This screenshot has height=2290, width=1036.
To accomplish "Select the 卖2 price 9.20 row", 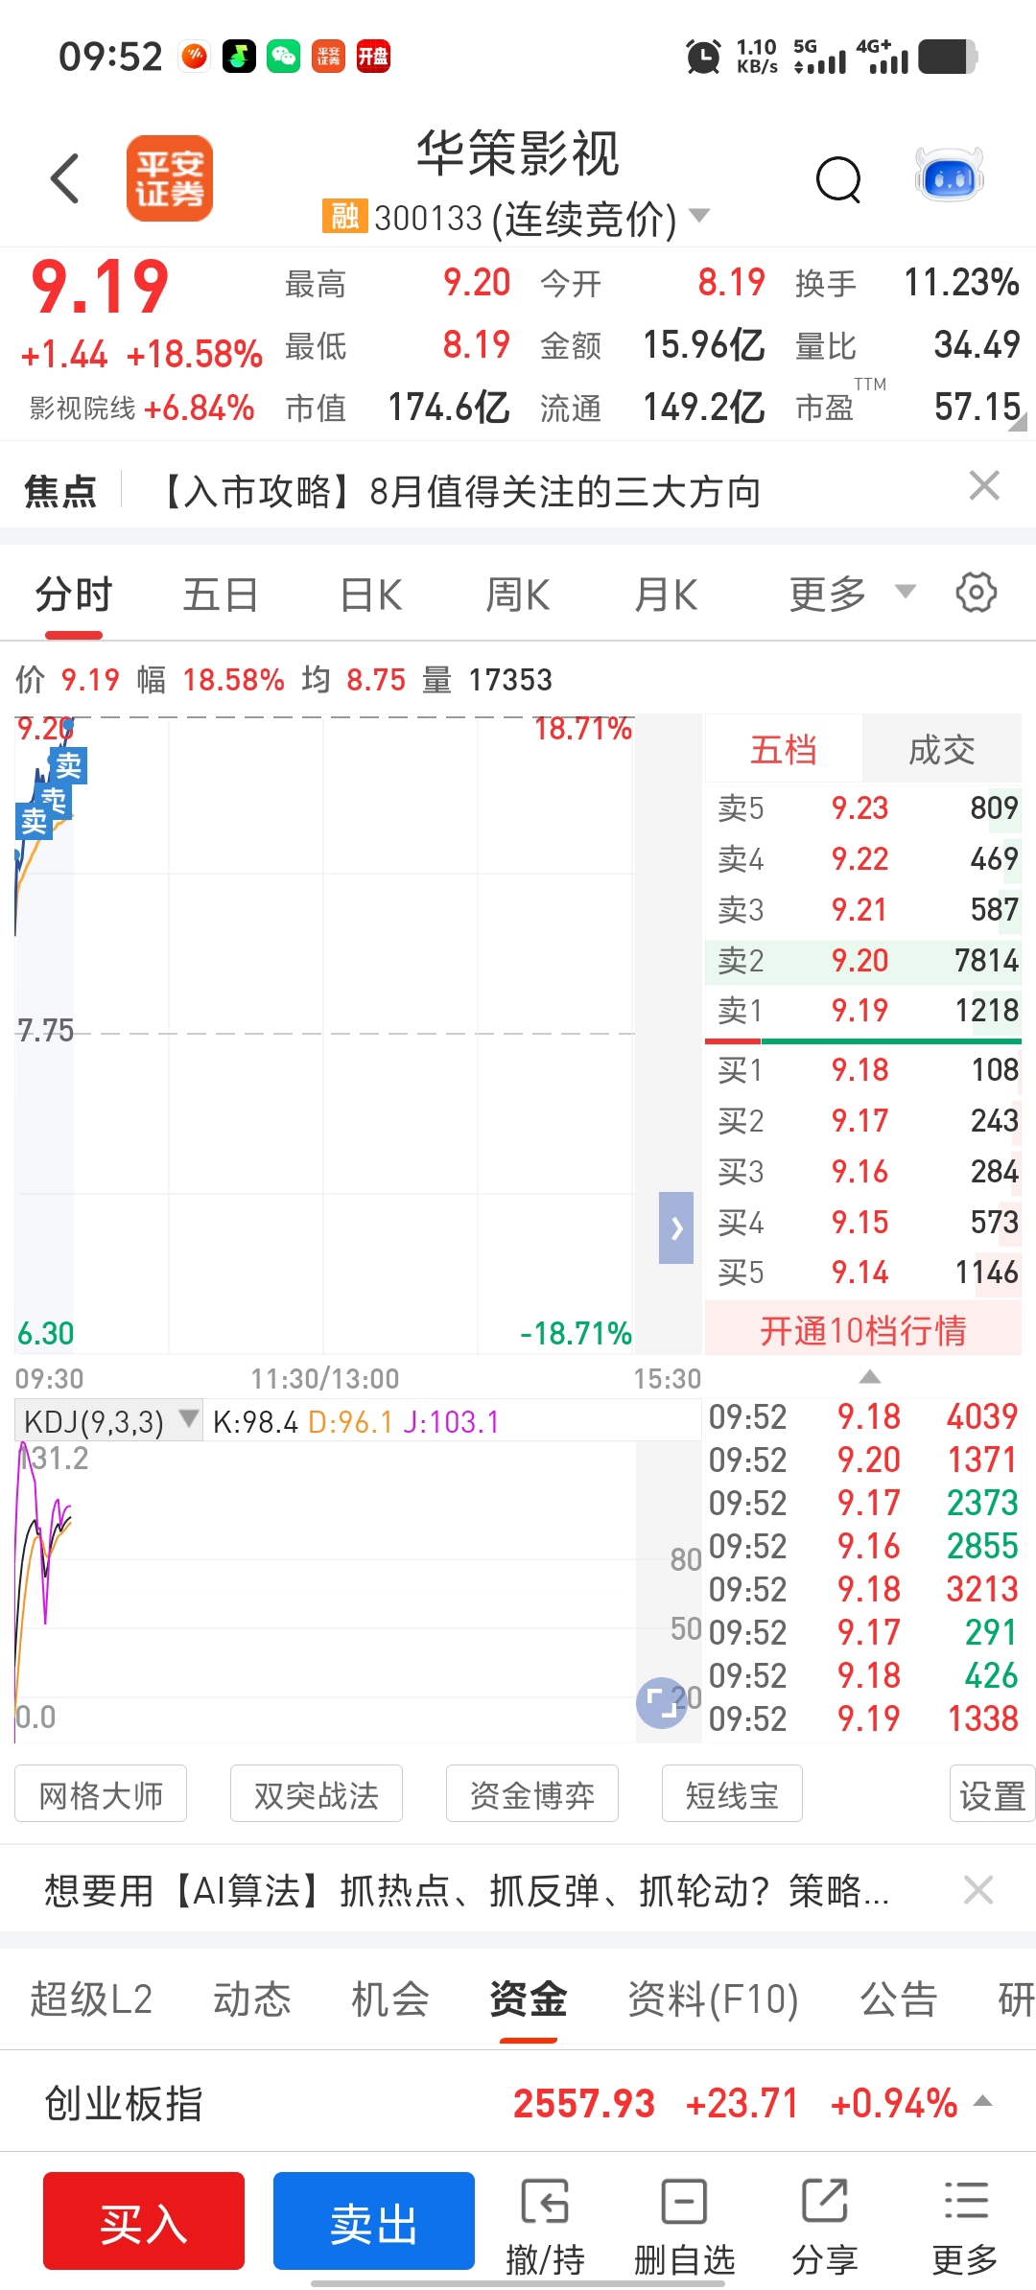I will tap(863, 960).
